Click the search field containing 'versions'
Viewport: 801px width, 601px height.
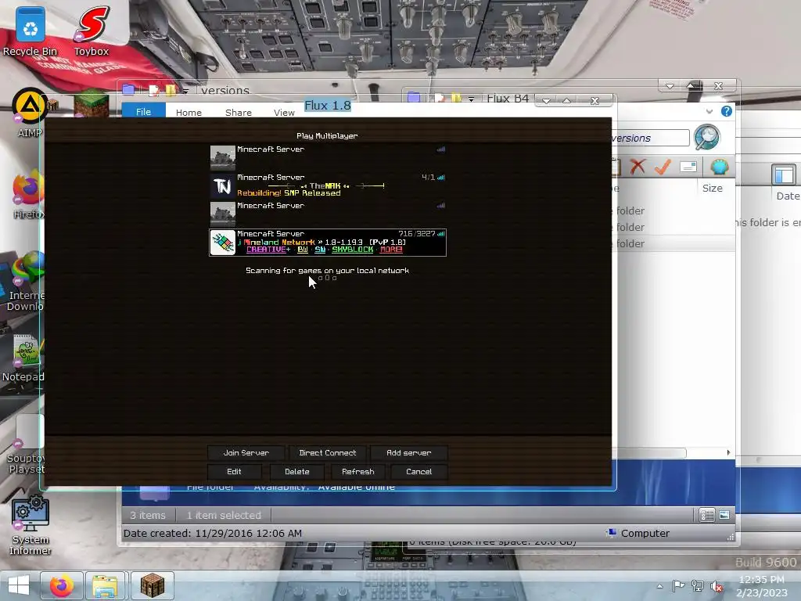coord(652,138)
